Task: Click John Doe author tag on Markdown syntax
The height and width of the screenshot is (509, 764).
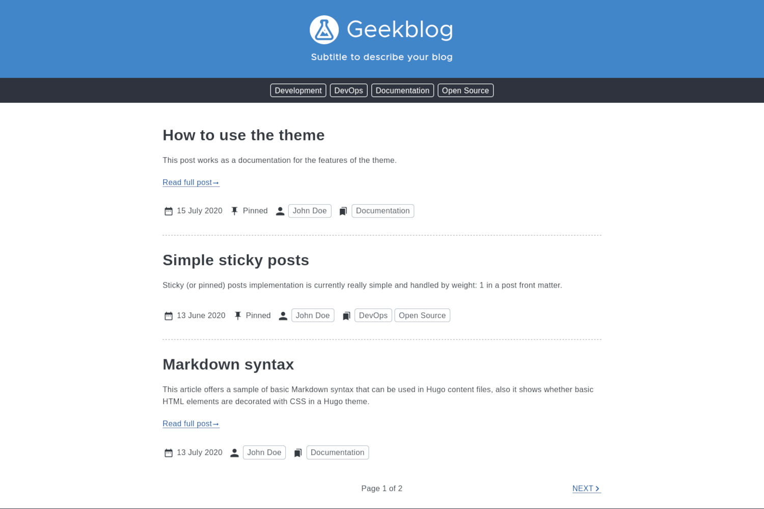Action: tap(264, 453)
